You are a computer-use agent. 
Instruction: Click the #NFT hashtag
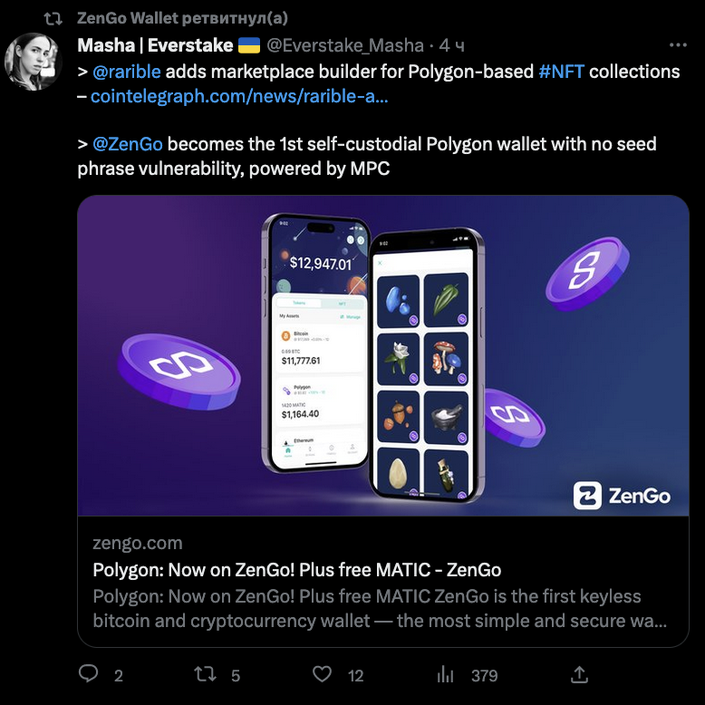[x=561, y=71]
